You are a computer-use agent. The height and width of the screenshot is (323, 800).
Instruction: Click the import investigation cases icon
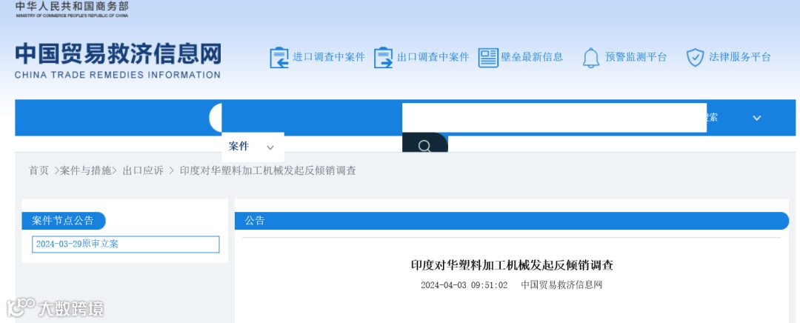[279, 57]
